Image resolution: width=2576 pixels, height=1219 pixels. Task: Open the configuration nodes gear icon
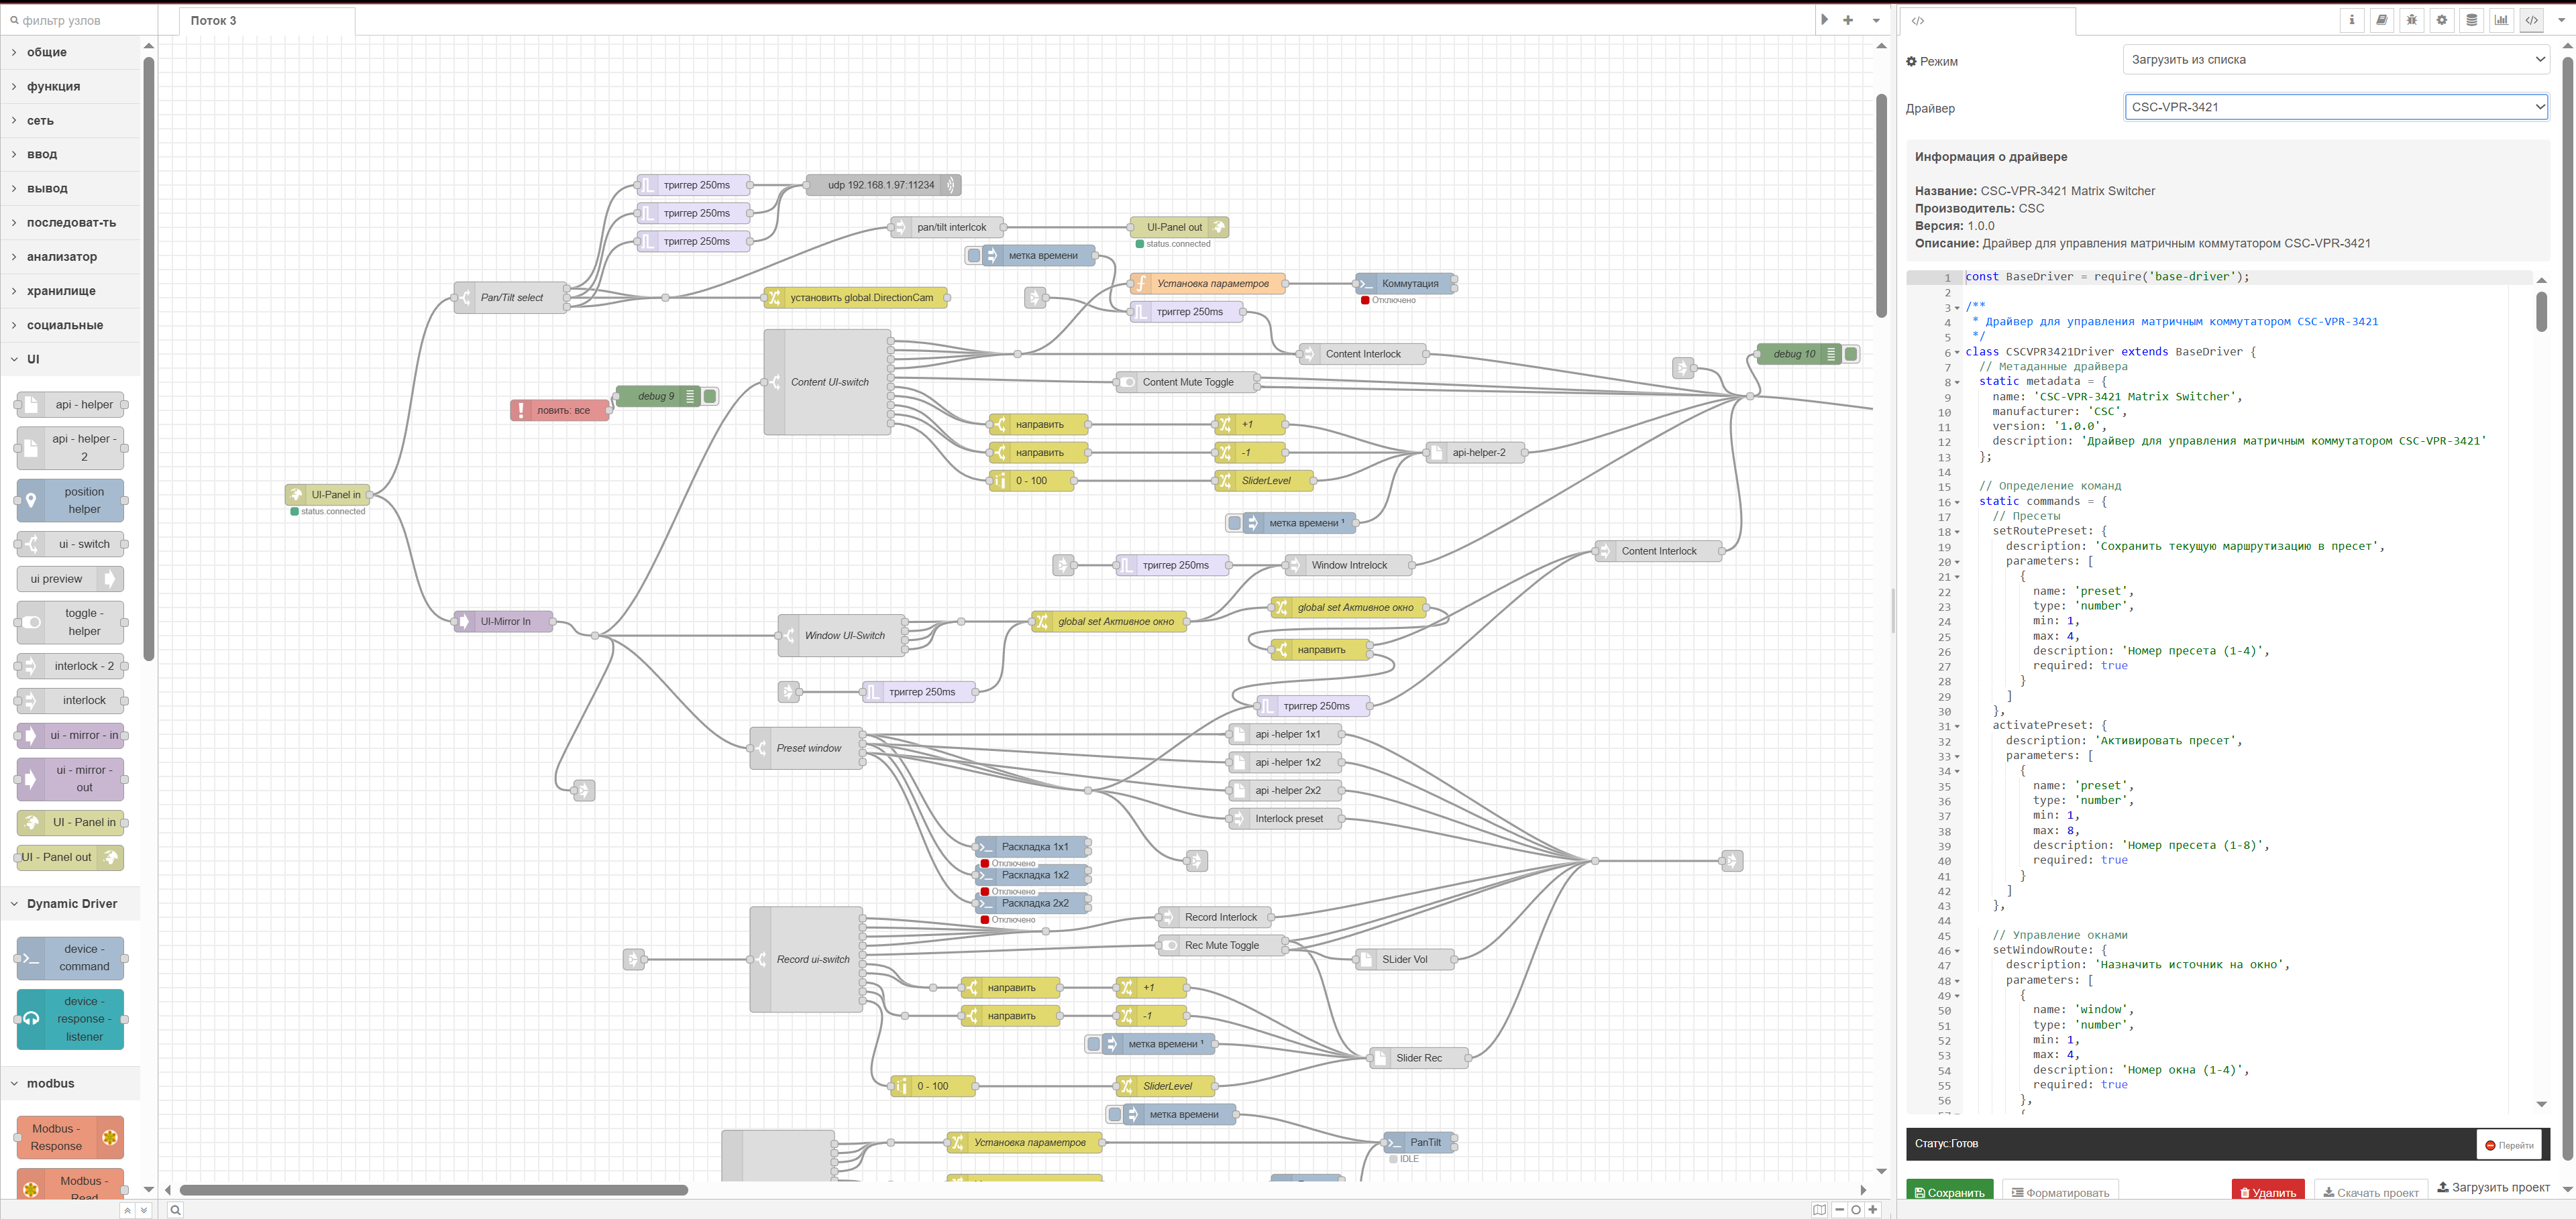[x=2441, y=20]
